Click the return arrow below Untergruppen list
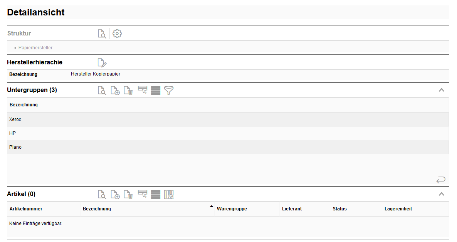Viewport: 457px width, 242px height. (x=441, y=180)
